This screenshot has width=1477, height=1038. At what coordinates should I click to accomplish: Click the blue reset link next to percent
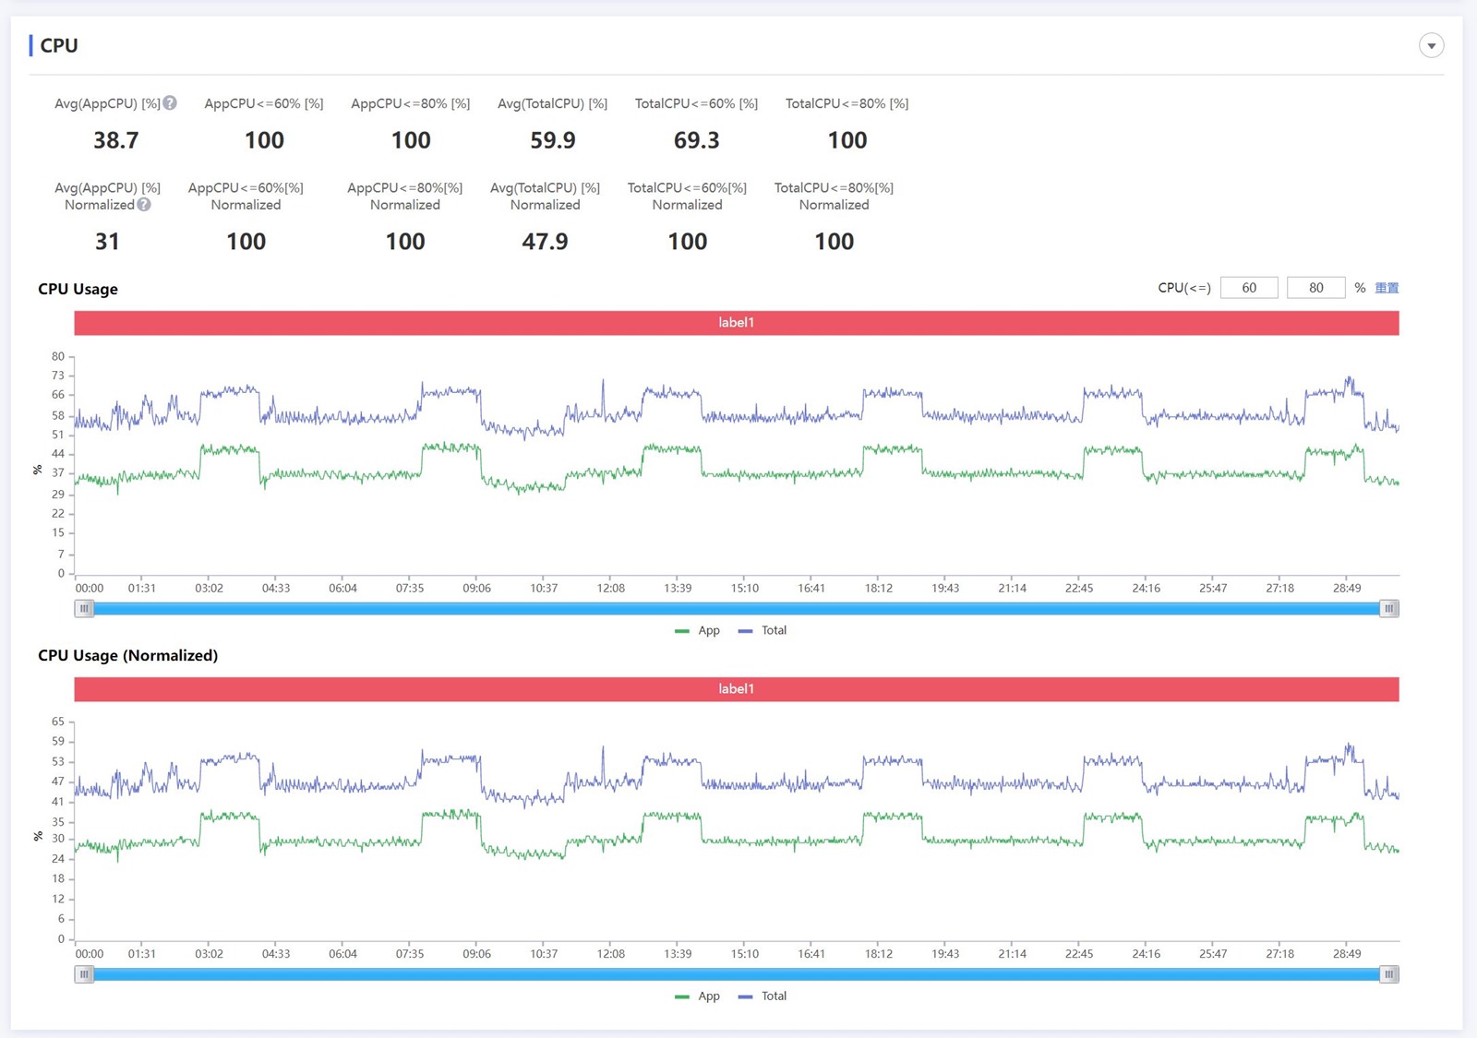tap(1387, 288)
